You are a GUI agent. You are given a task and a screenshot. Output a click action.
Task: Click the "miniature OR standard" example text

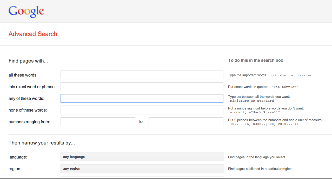(x=252, y=101)
